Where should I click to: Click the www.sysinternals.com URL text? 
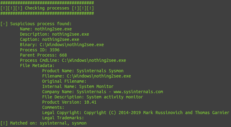[138, 92]
